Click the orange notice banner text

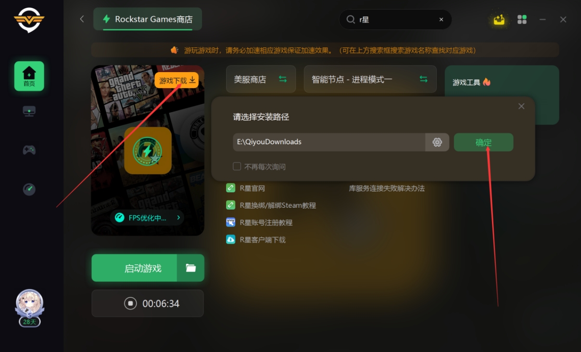330,50
